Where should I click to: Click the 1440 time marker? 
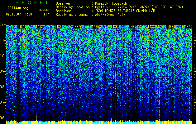coord(189,27)
